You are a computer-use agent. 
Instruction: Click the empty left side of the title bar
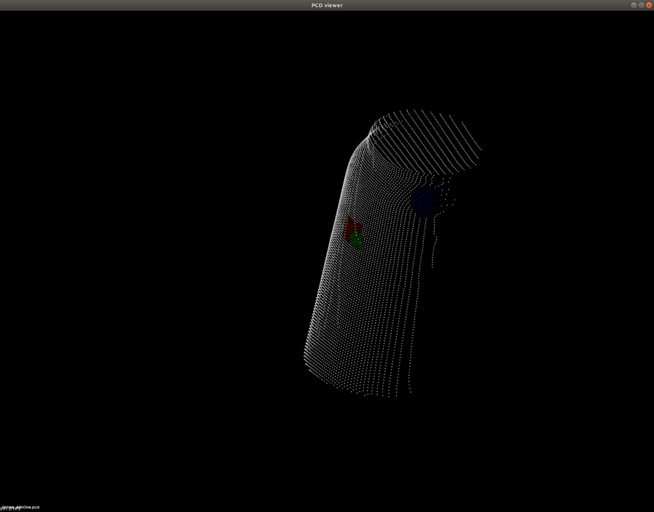click(x=109, y=5)
